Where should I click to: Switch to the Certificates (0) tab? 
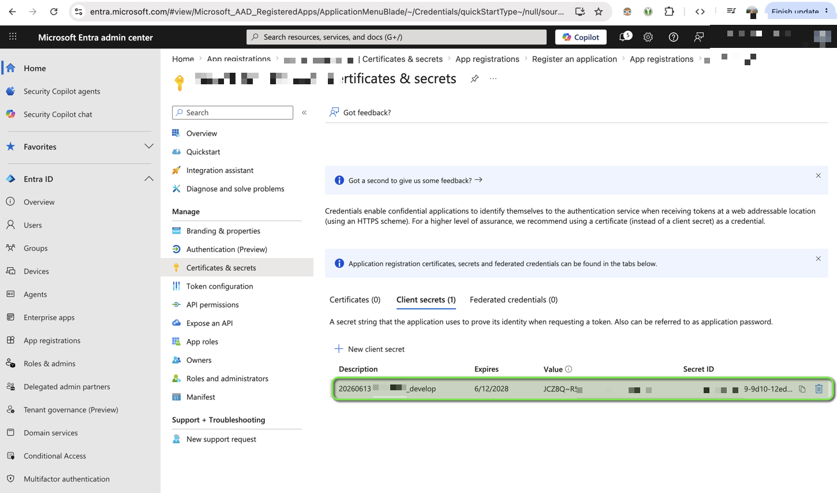click(355, 300)
